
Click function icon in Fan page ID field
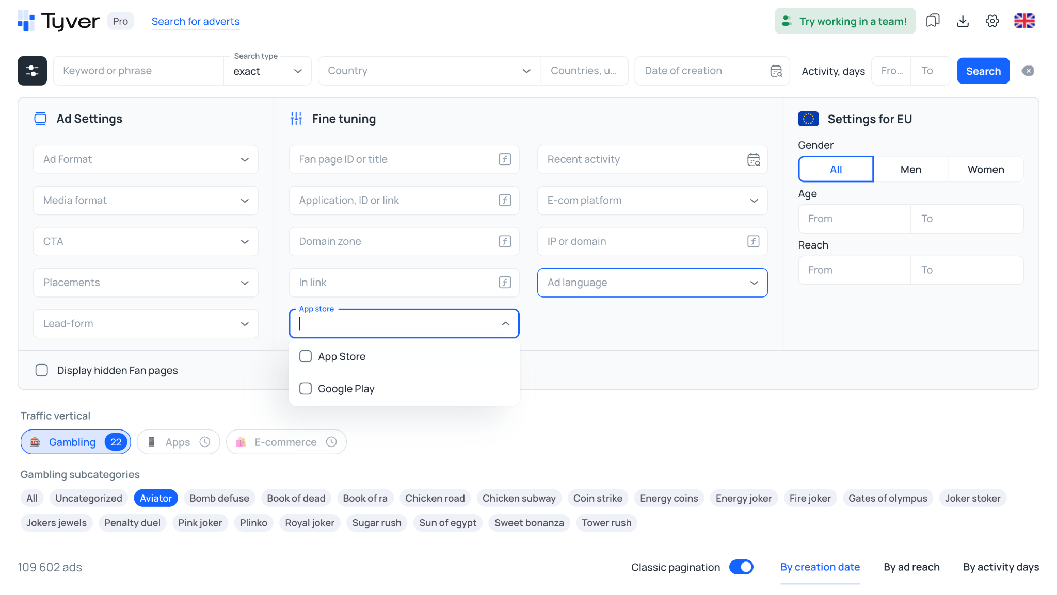tap(505, 159)
